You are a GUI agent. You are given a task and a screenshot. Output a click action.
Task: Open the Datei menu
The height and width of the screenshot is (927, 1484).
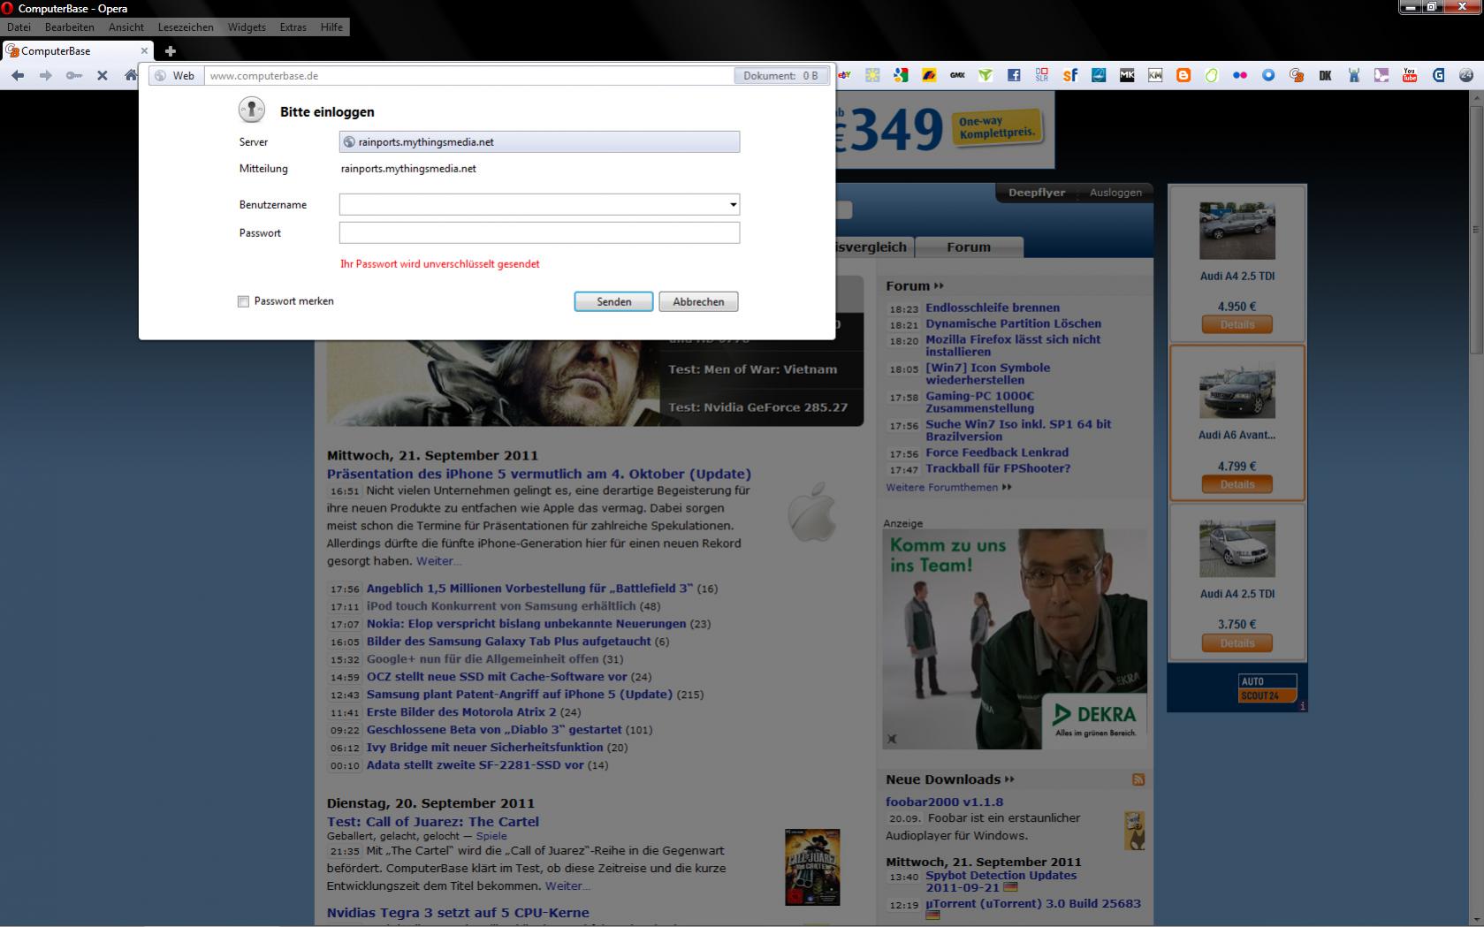click(x=19, y=27)
